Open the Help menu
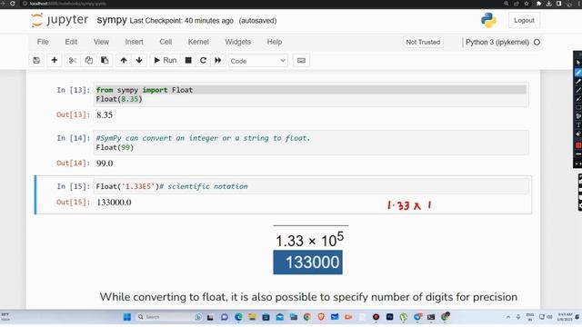582x327 pixels. pos(275,42)
